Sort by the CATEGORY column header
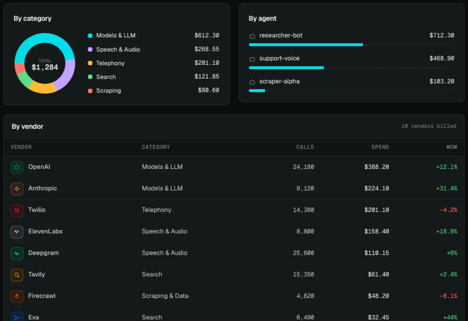This screenshot has height=321, width=468. tap(156, 147)
